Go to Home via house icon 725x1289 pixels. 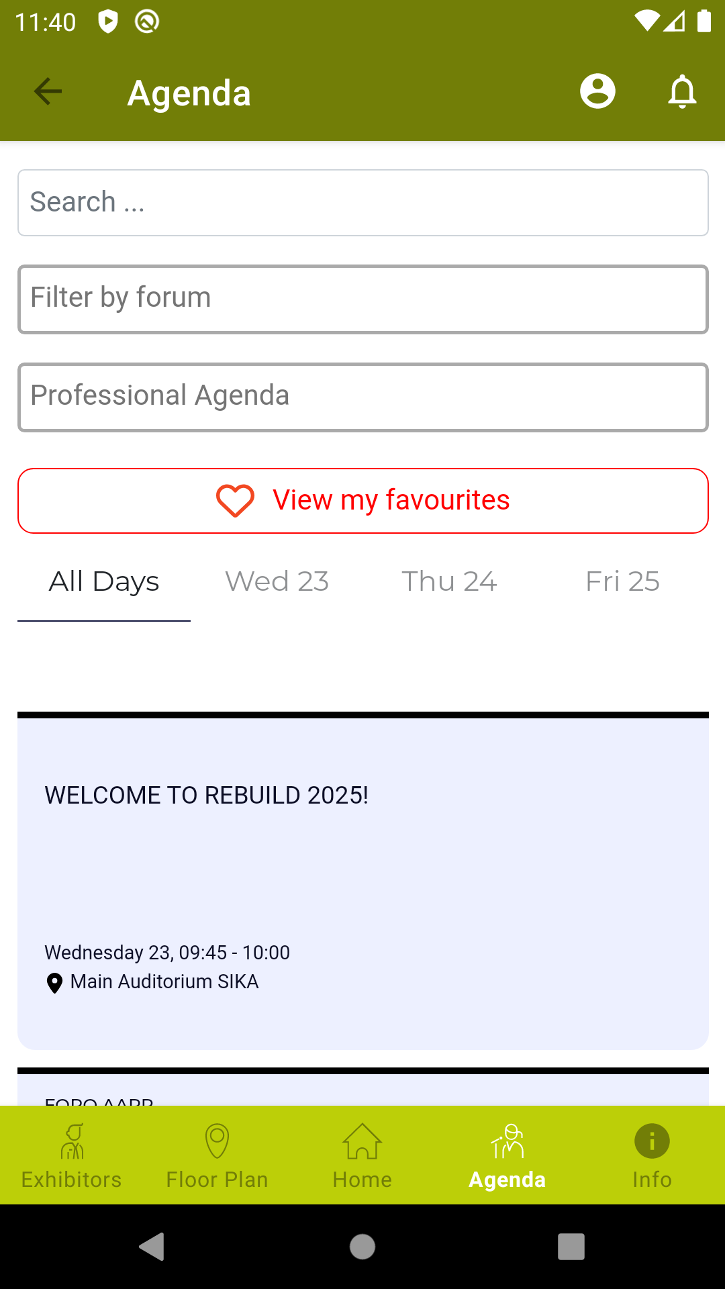(362, 1141)
